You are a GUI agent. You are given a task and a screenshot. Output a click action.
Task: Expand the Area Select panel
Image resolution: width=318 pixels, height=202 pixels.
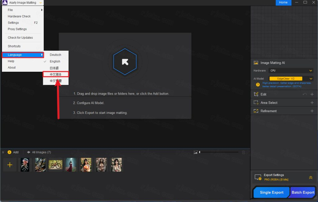pos(312,103)
